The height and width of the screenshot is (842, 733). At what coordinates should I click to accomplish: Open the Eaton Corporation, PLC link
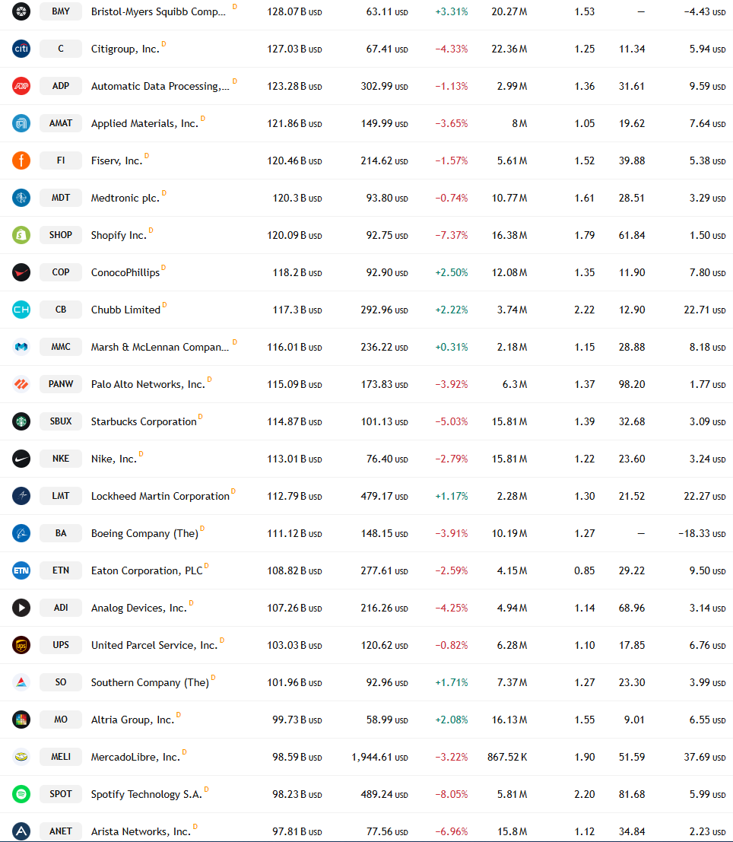pyautogui.click(x=147, y=570)
